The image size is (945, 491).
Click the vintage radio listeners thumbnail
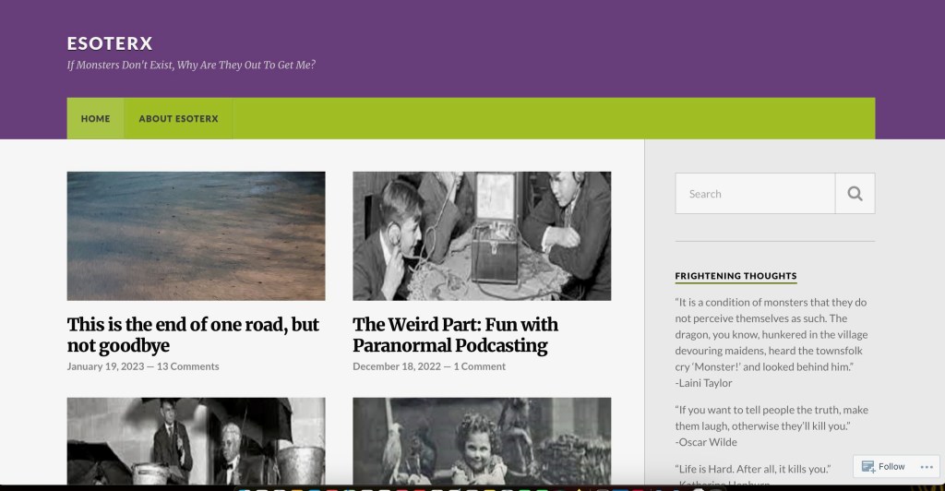(482, 236)
